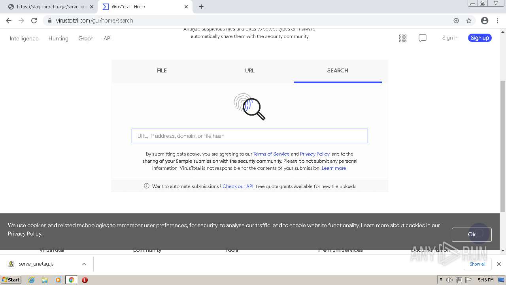The height and width of the screenshot is (285, 506).
Task: Click the red Opera-style taskbar icon
Action: (x=85, y=280)
